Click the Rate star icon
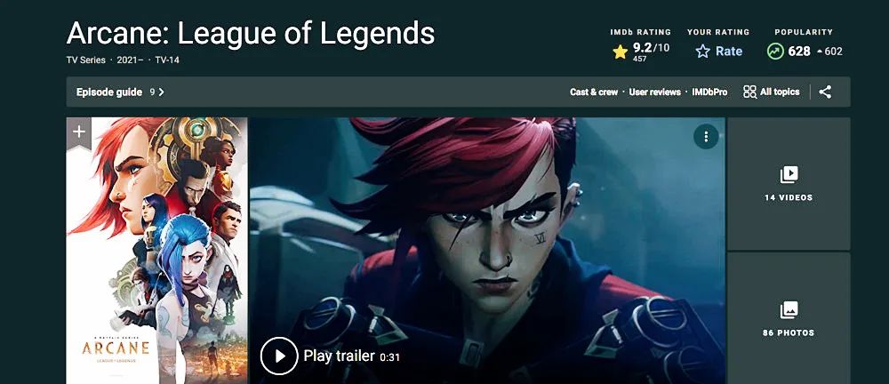This screenshot has height=384, width=889. (x=702, y=52)
